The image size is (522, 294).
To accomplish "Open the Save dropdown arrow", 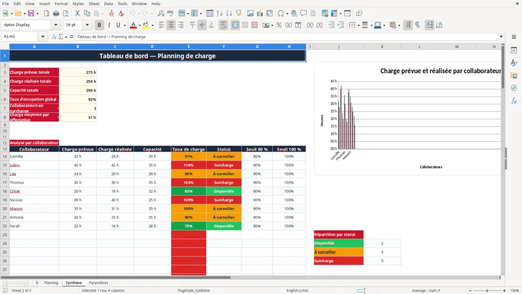I will coord(37,14).
